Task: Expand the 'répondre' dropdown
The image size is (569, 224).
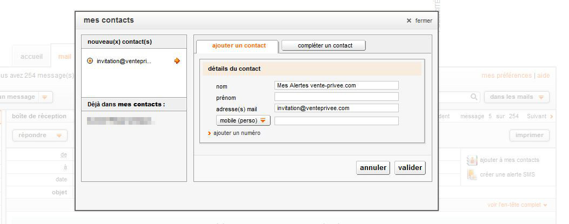Action: (x=40, y=135)
